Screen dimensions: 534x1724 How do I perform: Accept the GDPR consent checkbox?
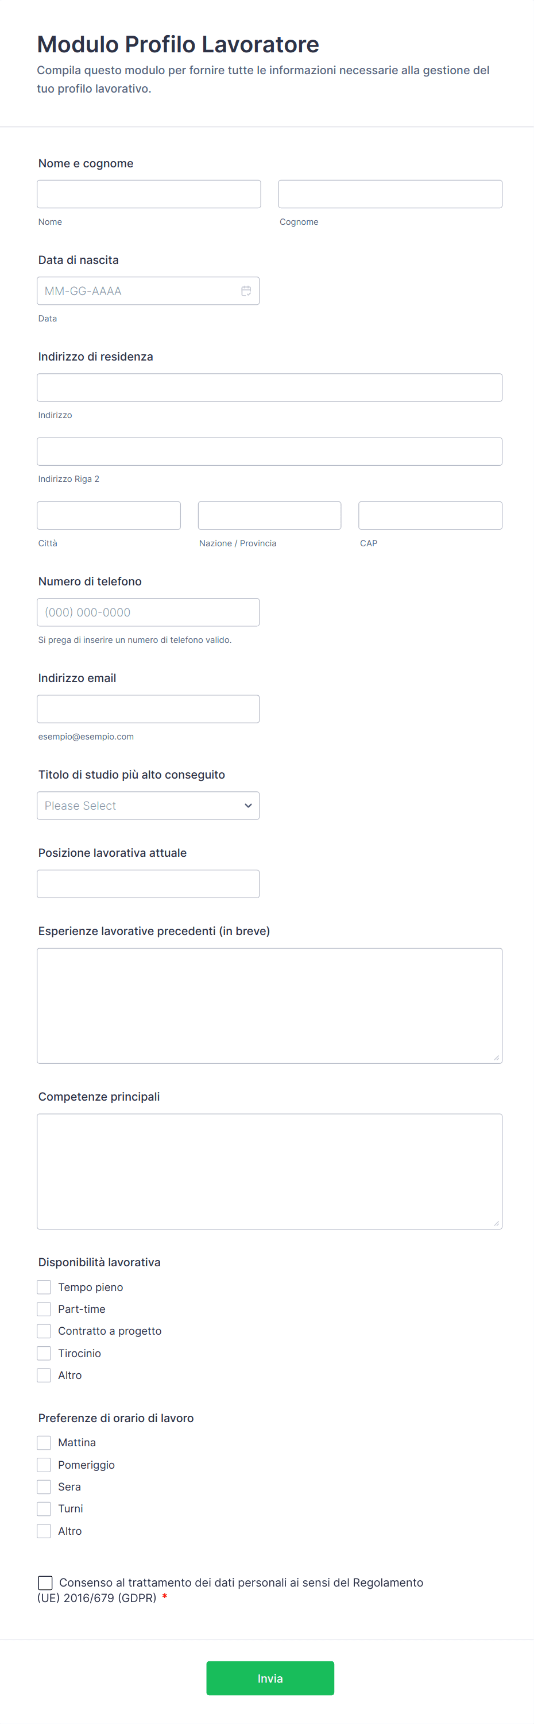click(x=45, y=1583)
